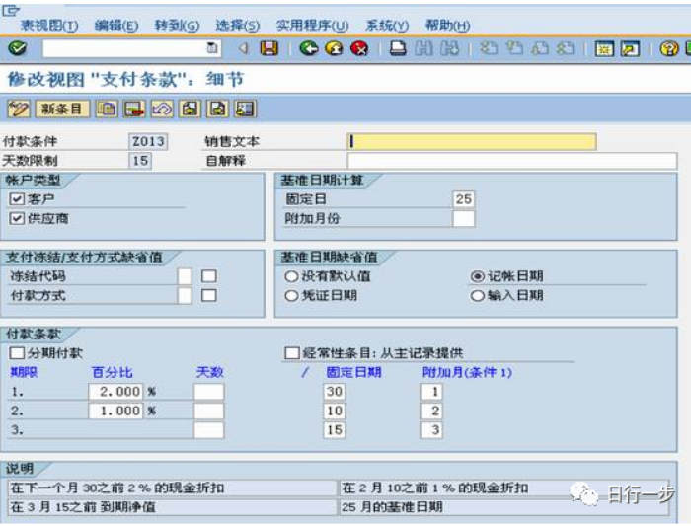The height and width of the screenshot is (526, 691).
Task: Click term 2 固定日期 field showing 10
Action: pos(334,411)
